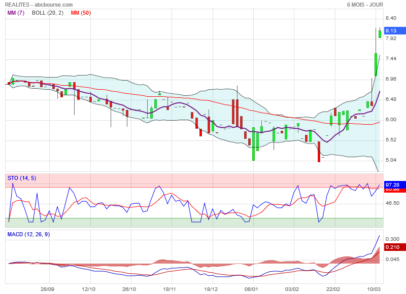This screenshot has width=406, height=294.
Task: Select the purple "MM (7)" legend label
Action: point(16,13)
